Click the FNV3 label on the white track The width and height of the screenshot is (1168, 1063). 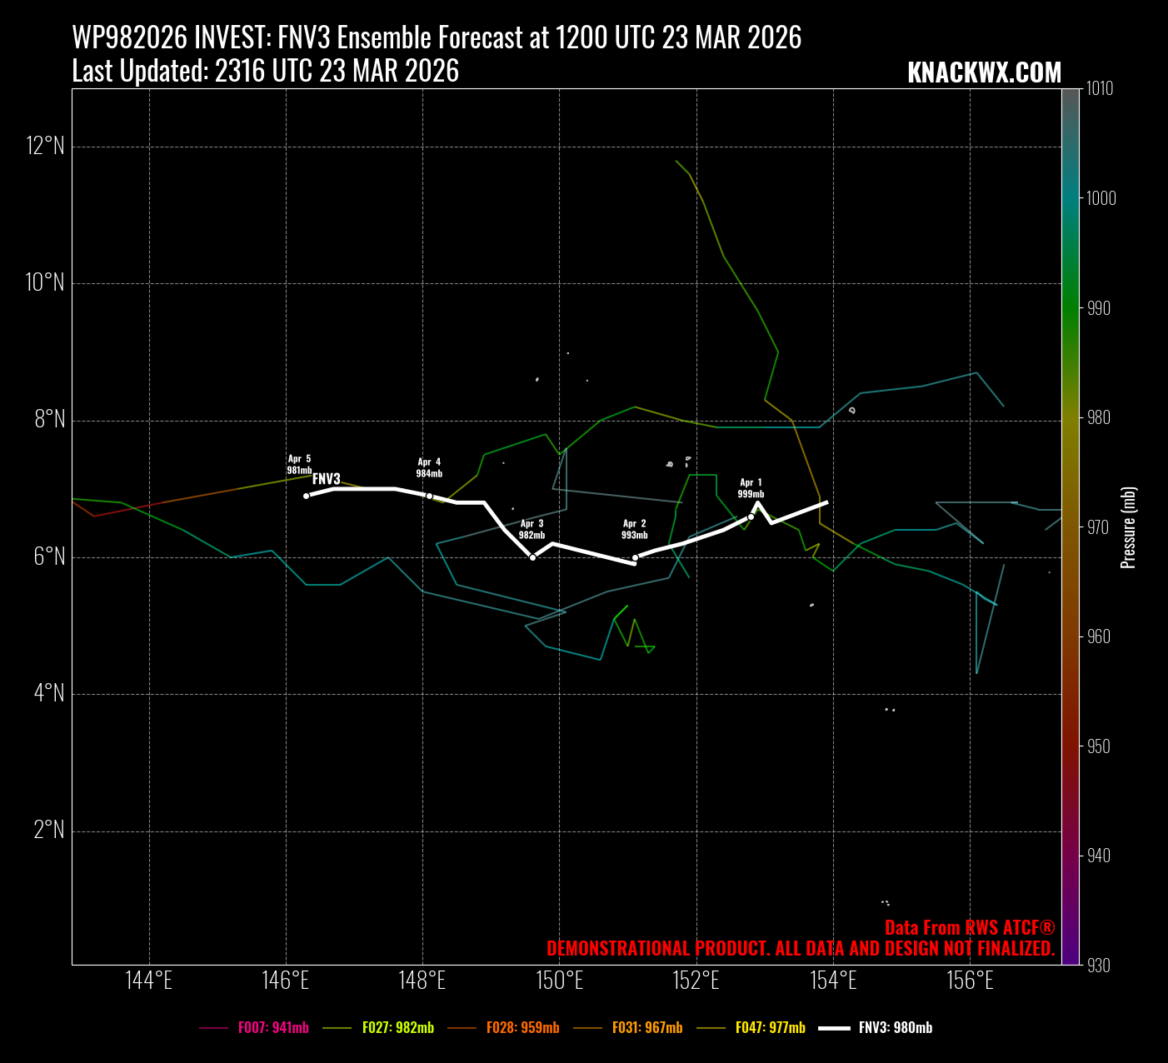point(327,479)
